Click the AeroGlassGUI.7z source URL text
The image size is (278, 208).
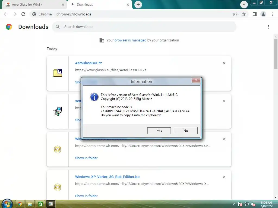(111, 70)
